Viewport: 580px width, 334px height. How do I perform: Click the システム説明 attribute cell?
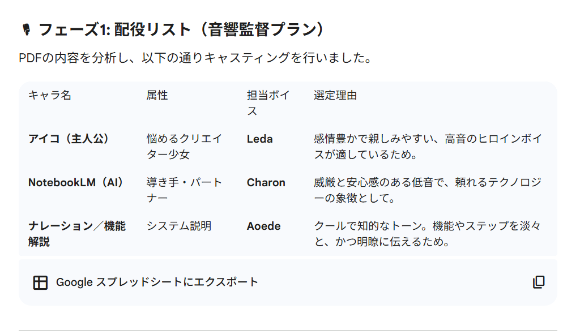[179, 226]
